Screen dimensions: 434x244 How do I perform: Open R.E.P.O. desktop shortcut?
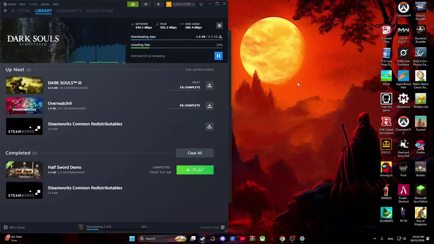pyautogui.click(x=386, y=146)
